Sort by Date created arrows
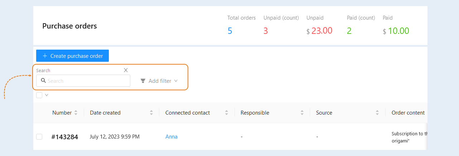 click(x=151, y=113)
